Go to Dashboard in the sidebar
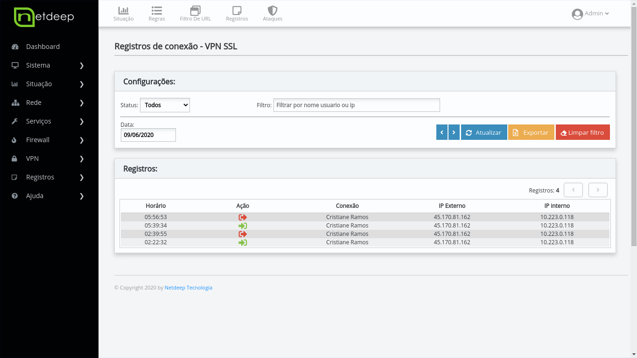Screen dimensions: 637x358 coord(42,47)
